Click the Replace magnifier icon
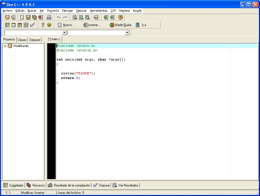The width and height of the screenshot is (260, 196). click(x=81, y=17)
